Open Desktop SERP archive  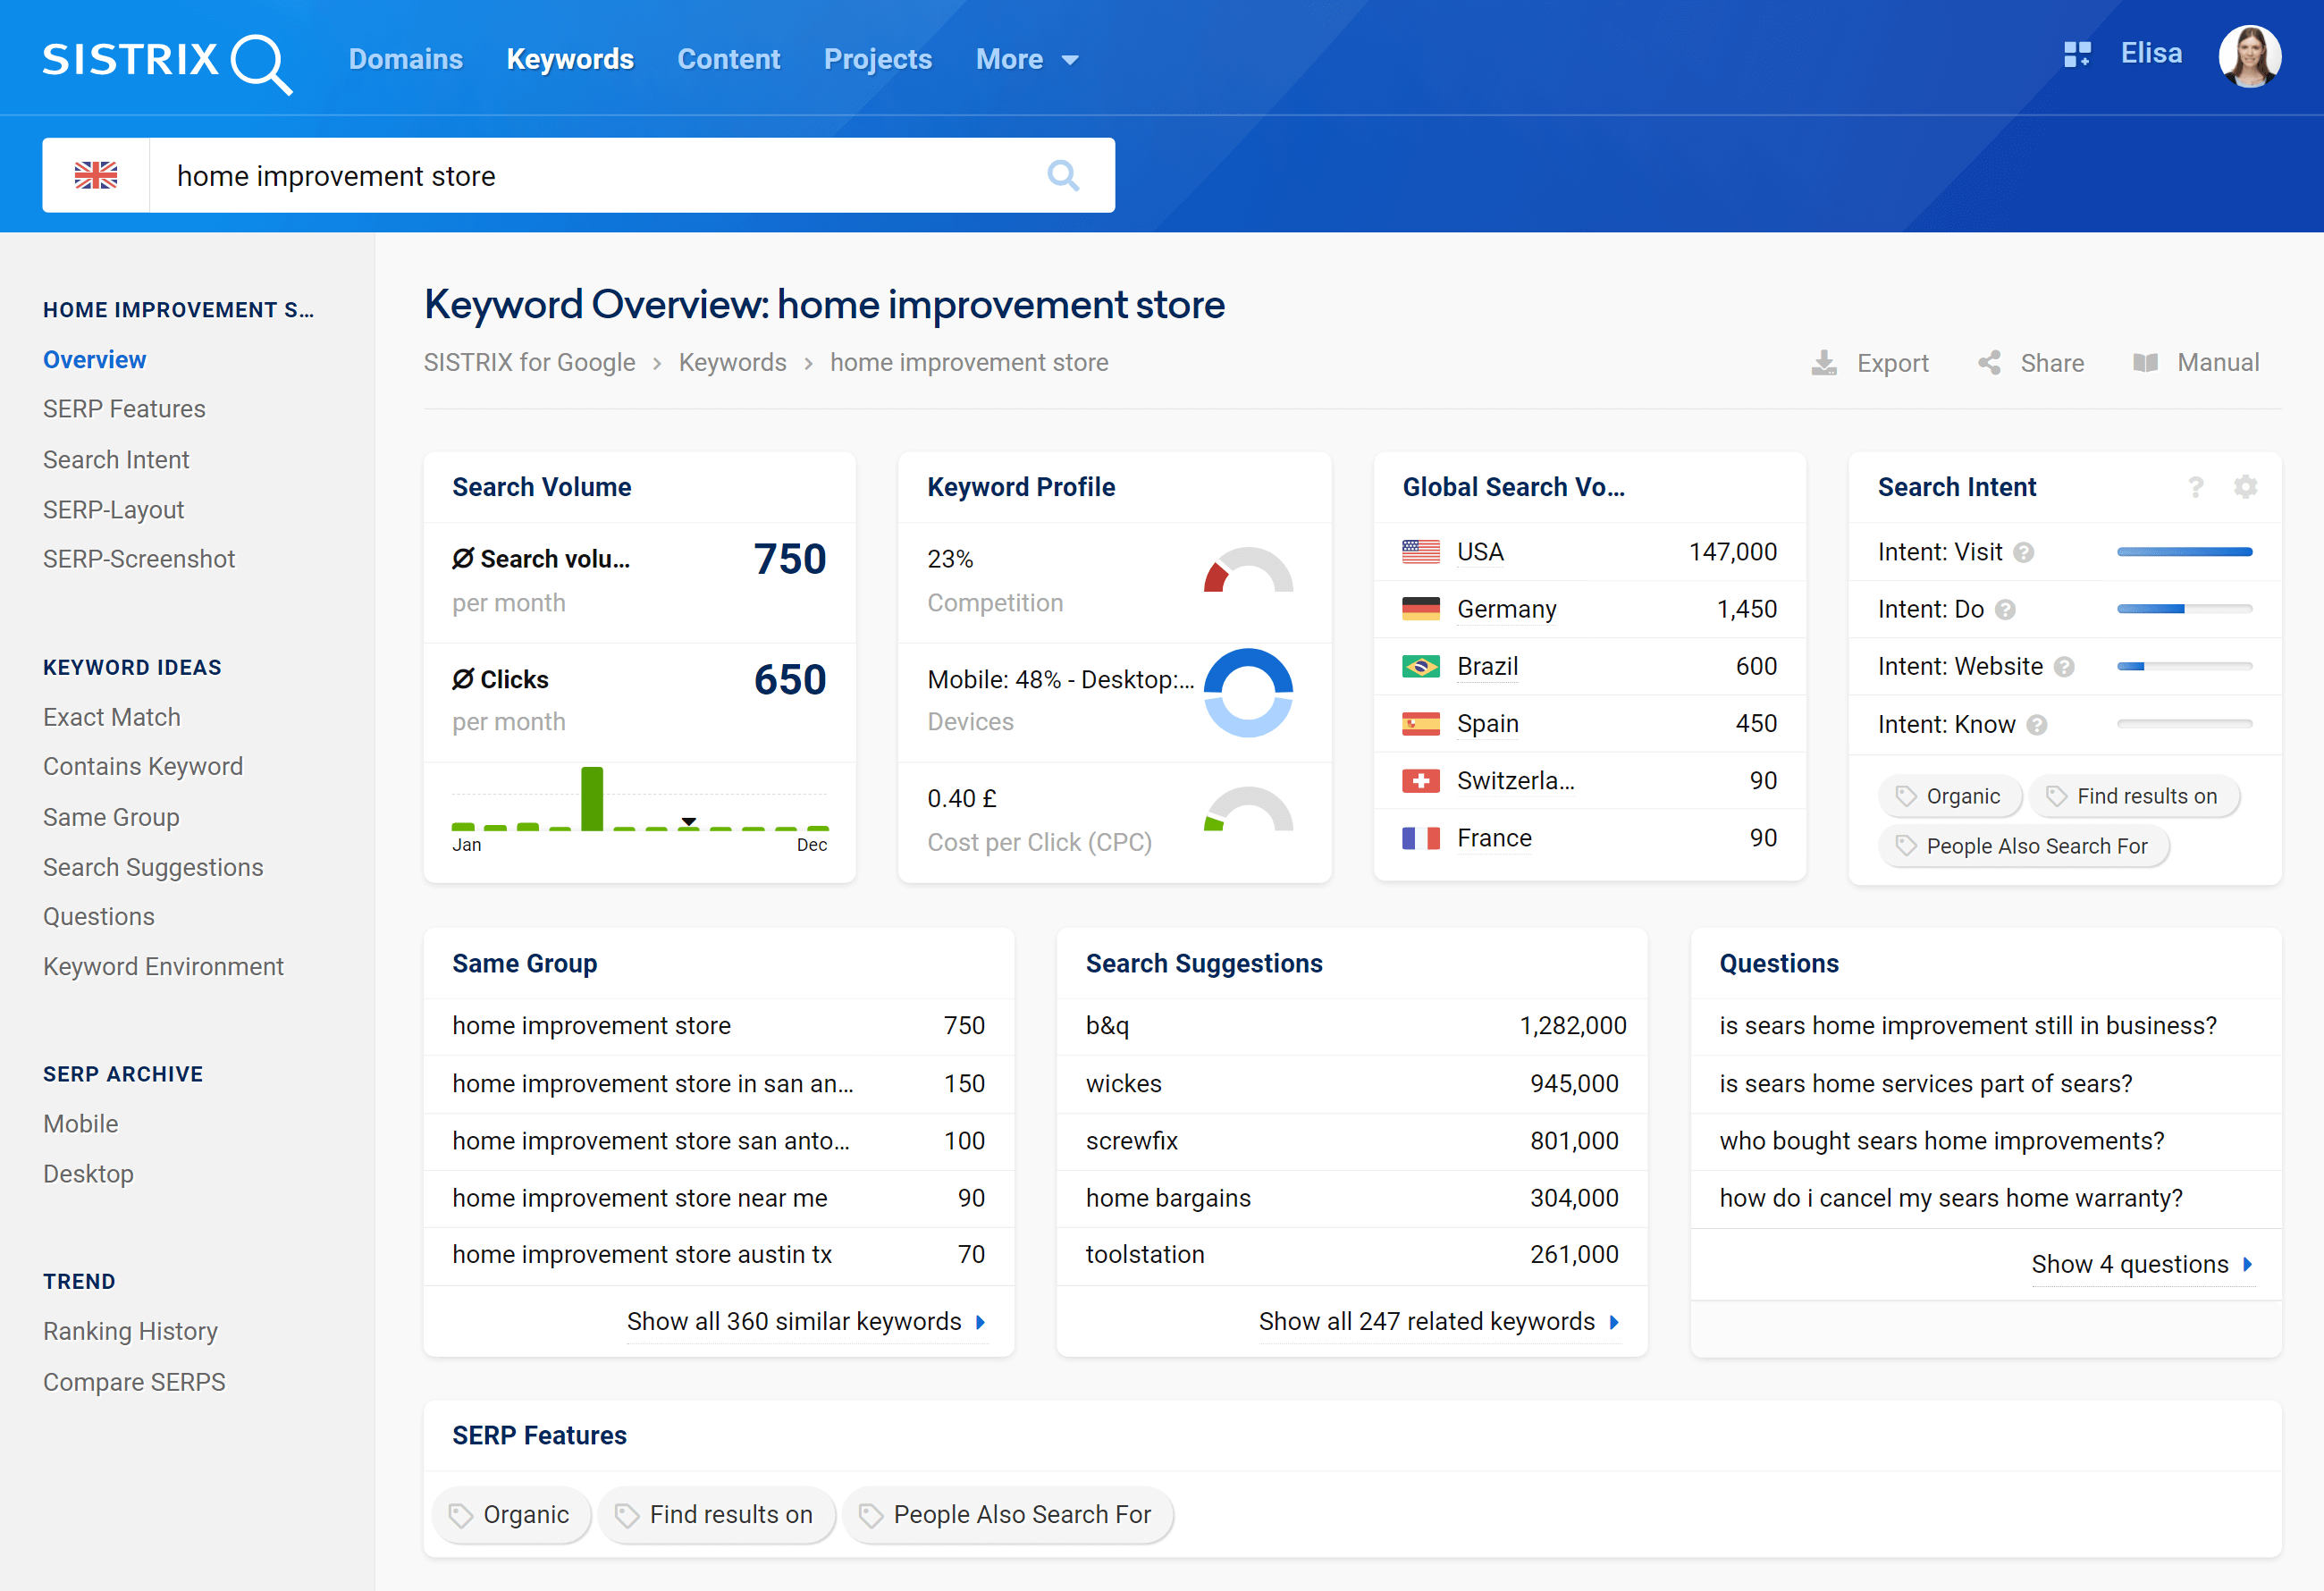coord(88,1174)
